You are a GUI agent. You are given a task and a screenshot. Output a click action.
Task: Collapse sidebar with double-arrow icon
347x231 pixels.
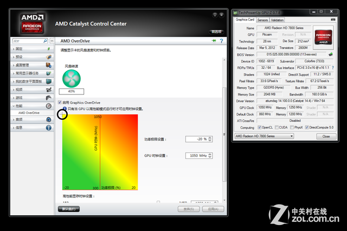pos(52,41)
